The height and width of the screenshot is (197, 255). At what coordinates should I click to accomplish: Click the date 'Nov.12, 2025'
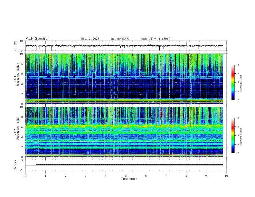pyautogui.click(x=90, y=39)
